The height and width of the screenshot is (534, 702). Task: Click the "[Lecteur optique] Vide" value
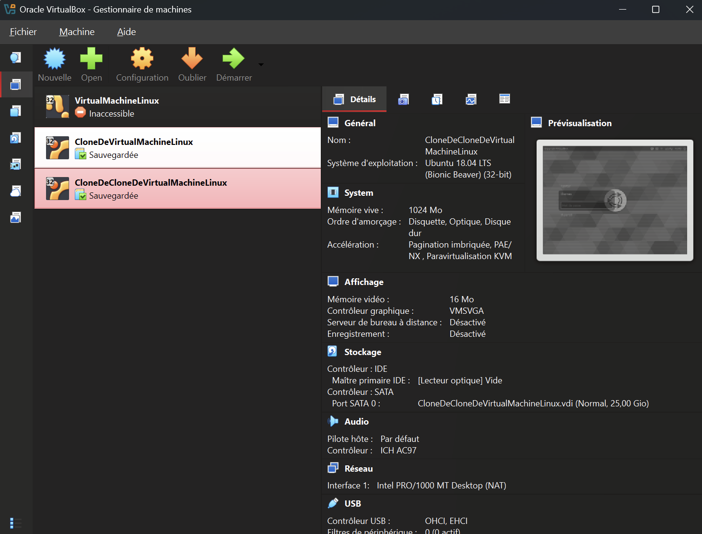(460, 380)
